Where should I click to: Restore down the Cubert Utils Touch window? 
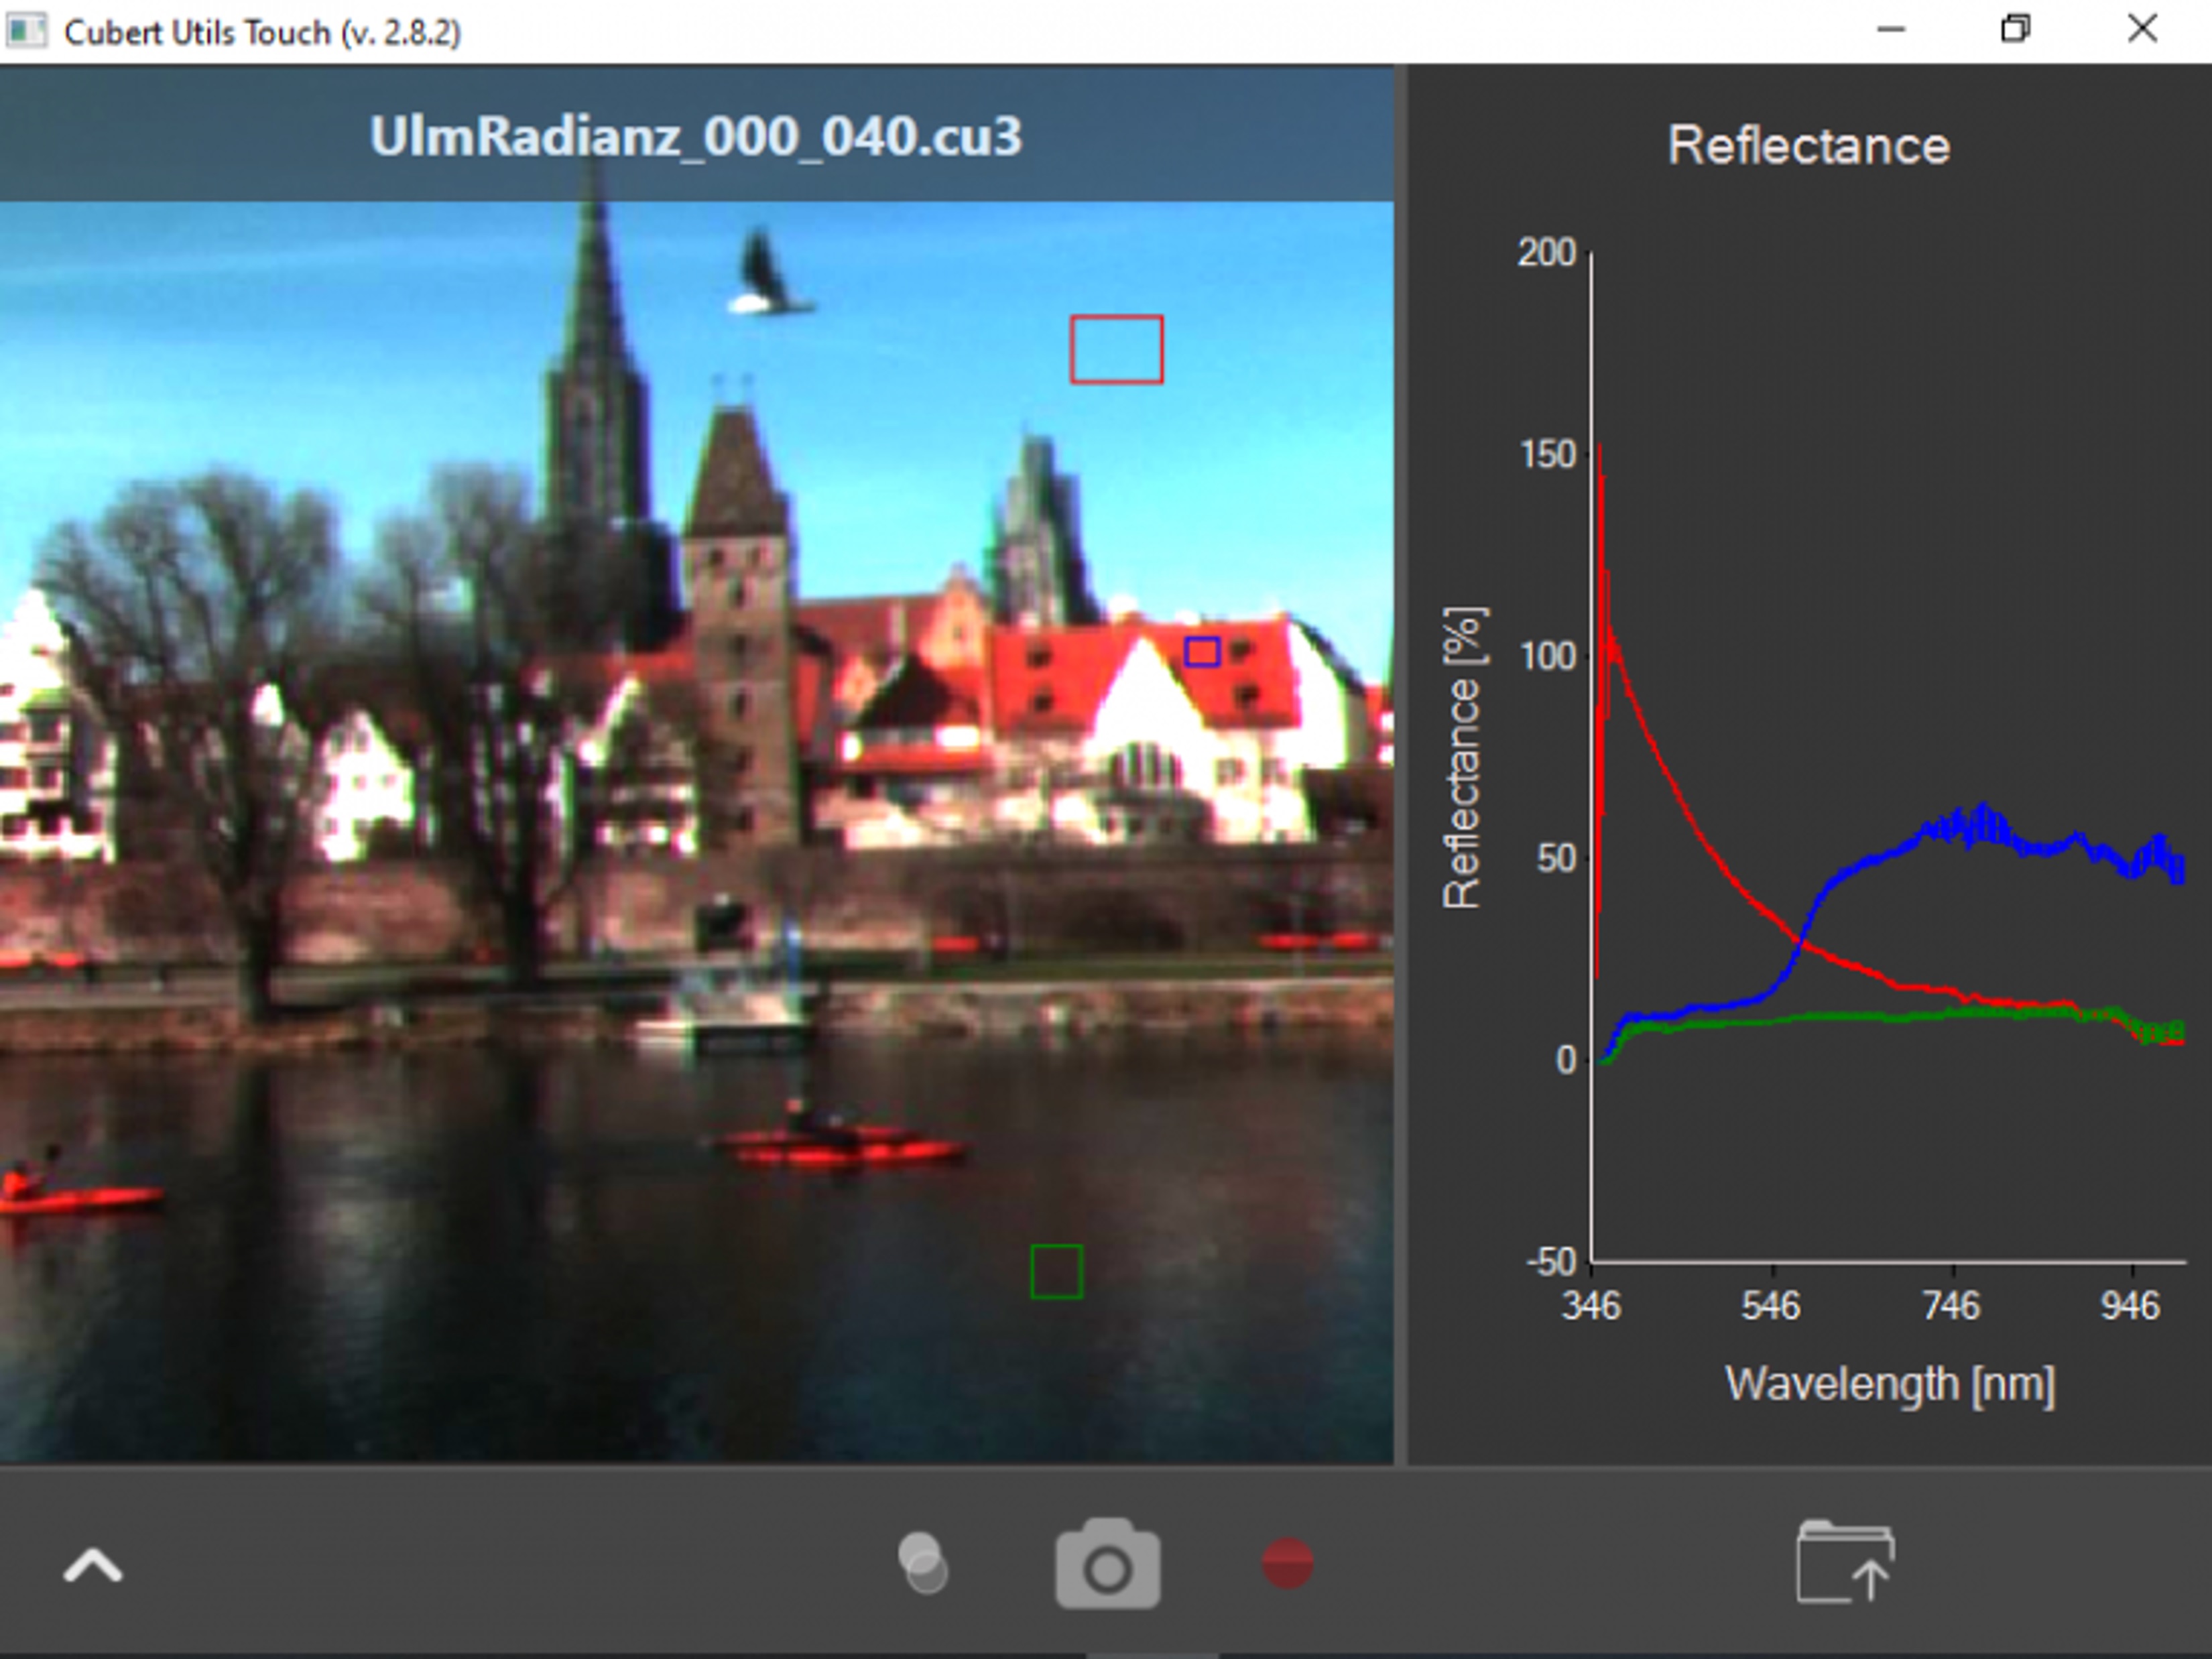tap(2015, 30)
